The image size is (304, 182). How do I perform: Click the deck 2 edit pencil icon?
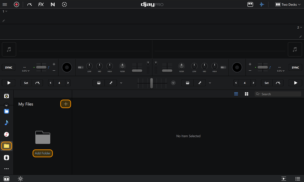[x=300, y=36]
